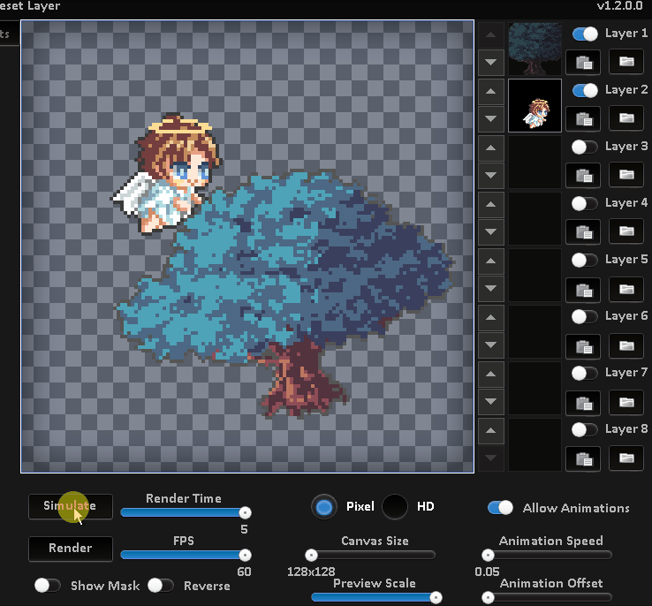
Task: Click the Render button
Action: [x=71, y=549]
